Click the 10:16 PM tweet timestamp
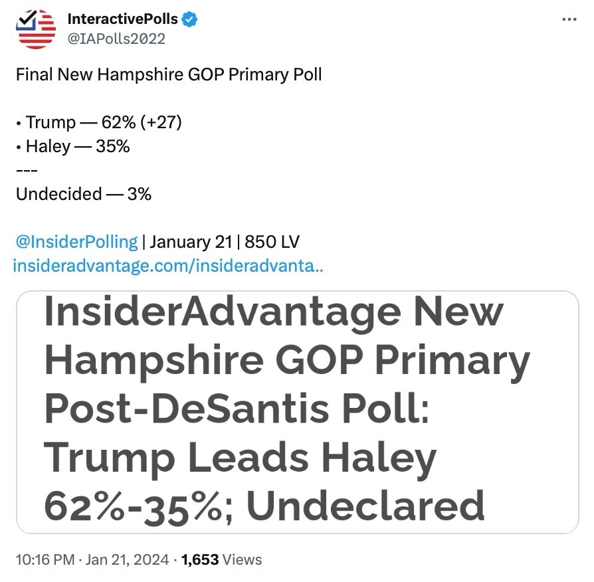The width and height of the screenshot is (594, 582). (x=45, y=559)
